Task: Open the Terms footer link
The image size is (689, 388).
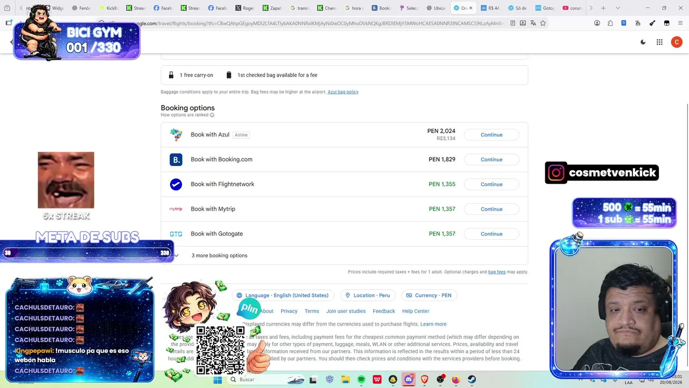Action: [312, 311]
